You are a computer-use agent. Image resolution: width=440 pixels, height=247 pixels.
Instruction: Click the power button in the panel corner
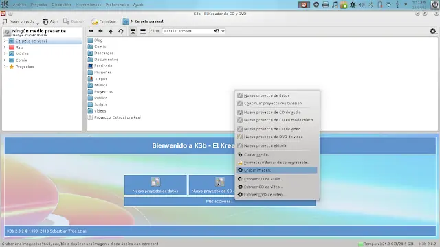[434, 5]
